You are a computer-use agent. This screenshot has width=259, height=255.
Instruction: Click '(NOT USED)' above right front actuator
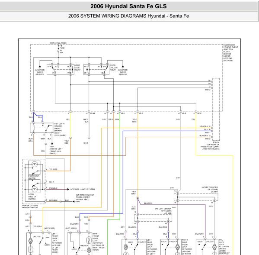coord(71,228)
